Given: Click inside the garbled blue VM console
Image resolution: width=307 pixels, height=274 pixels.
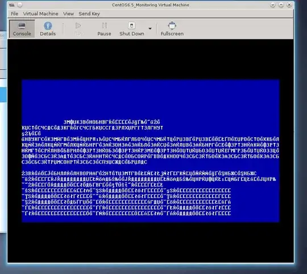Looking at the screenshot, I should [150, 151].
